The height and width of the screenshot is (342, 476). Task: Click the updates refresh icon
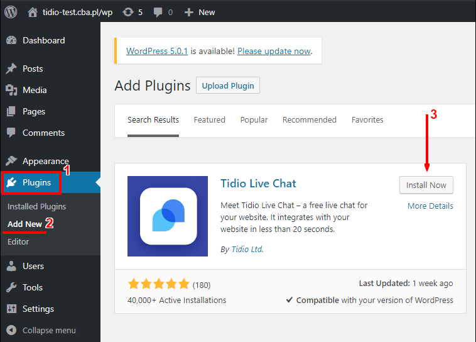pos(128,12)
